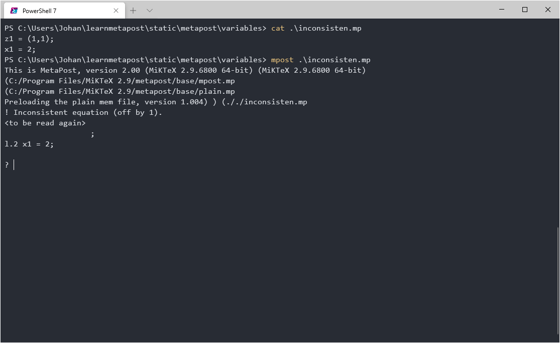The image size is (560, 343).
Task: Click the This is MetaPost version line
Action: pyautogui.click(x=185, y=70)
